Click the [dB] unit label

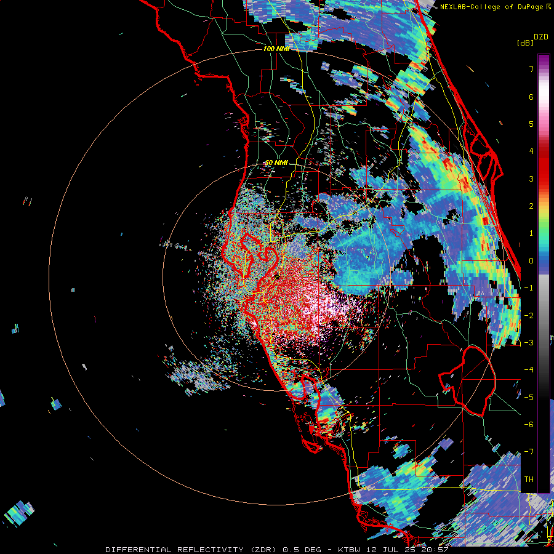click(525, 42)
